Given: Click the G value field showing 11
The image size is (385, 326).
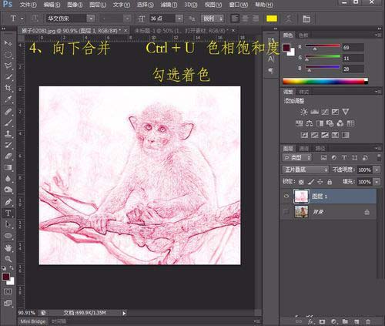Looking at the screenshot, I should [x=353, y=59].
